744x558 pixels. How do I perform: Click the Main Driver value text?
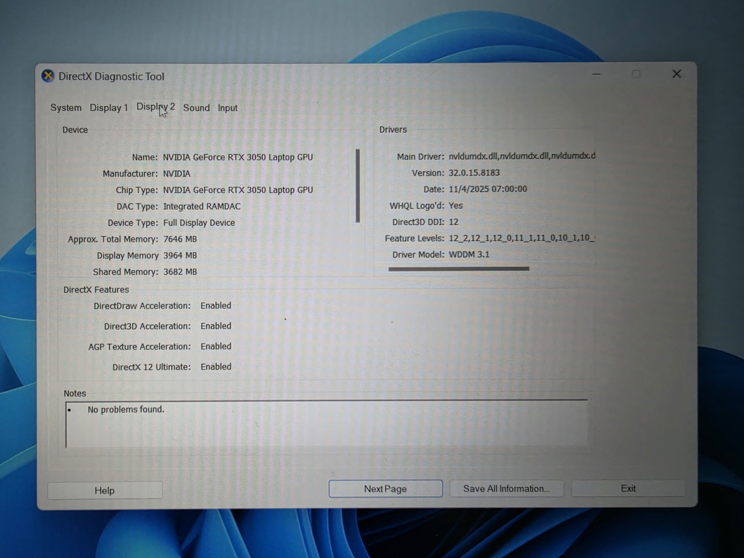click(x=522, y=156)
